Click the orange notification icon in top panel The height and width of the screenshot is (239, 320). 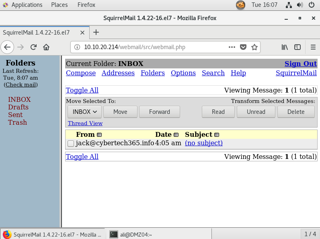241,5
